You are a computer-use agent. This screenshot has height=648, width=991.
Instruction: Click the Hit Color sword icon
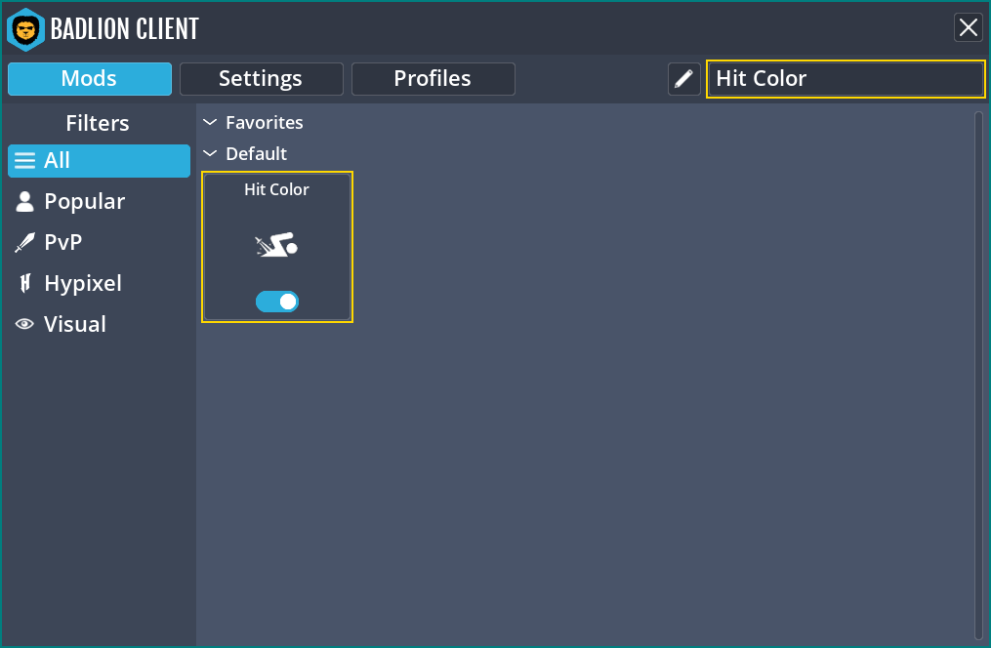pyautogui.click(x=276, y=244)
